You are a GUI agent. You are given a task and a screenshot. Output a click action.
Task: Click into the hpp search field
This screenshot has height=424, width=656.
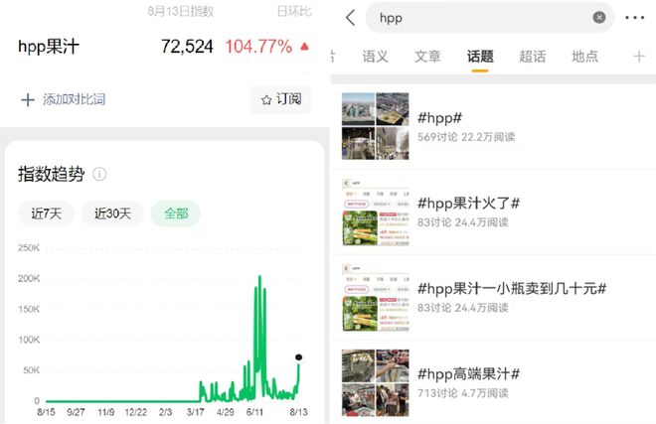click(x=489, y=18)
